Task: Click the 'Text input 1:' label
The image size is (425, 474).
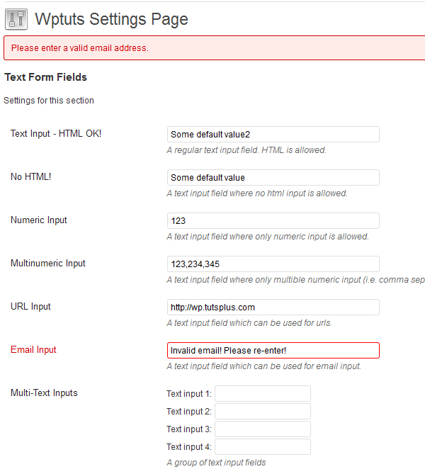Action: pyautogui.click(x=189, y=394)
